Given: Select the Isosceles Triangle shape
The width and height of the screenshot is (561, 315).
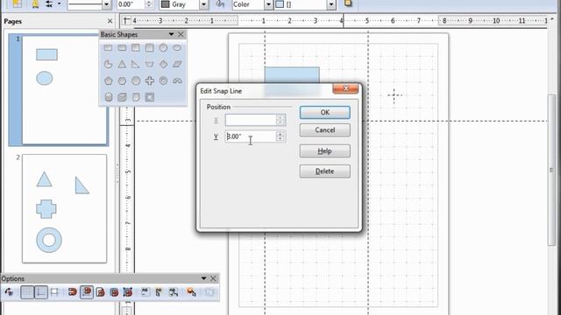Looking at the screenshot, I should [x=122, y=64].
